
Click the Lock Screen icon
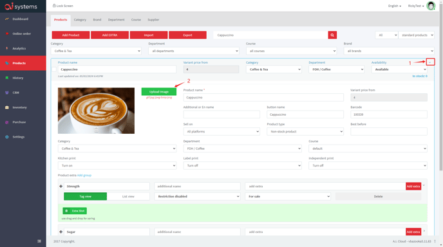tap(54, 6)
